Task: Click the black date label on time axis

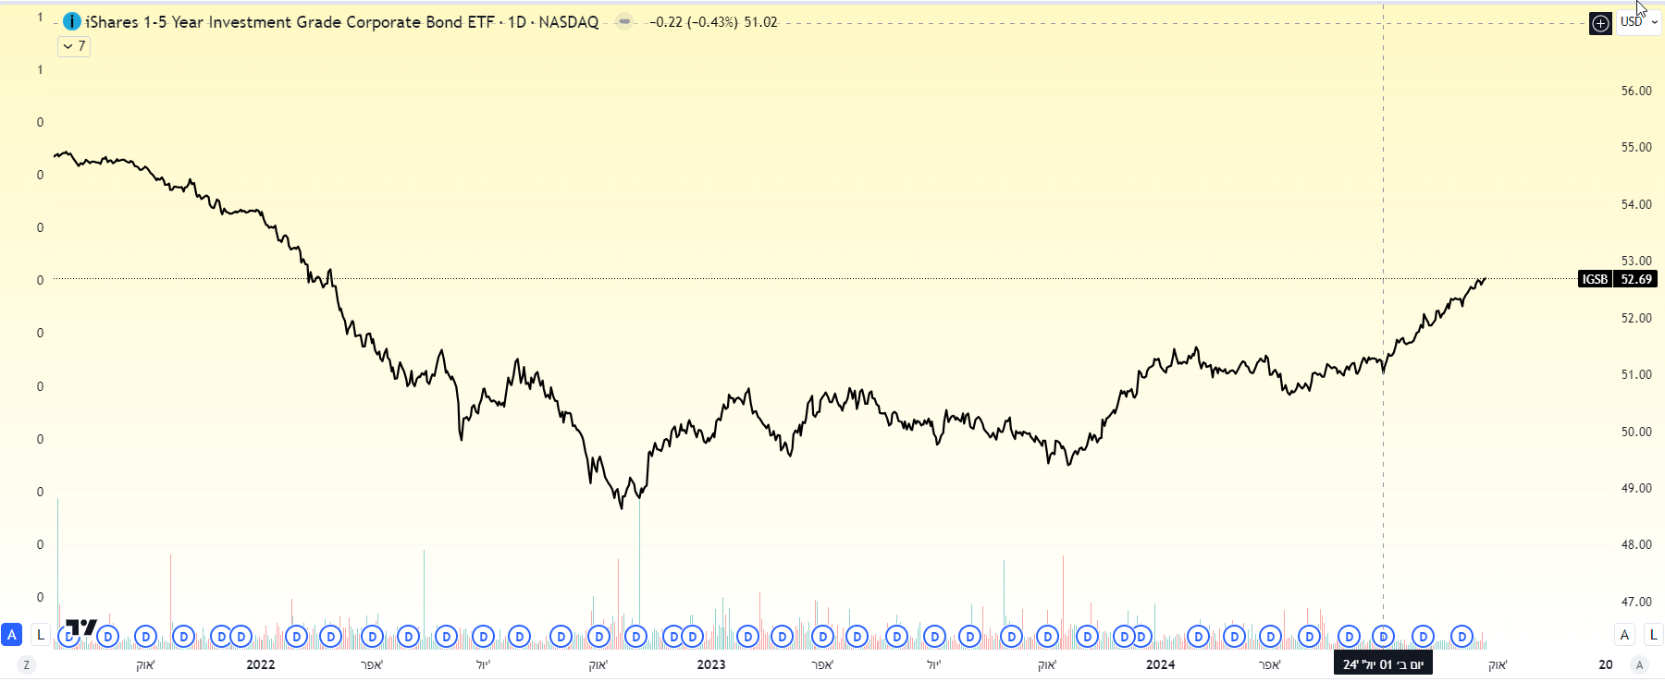Action: tap(1383, 664)
